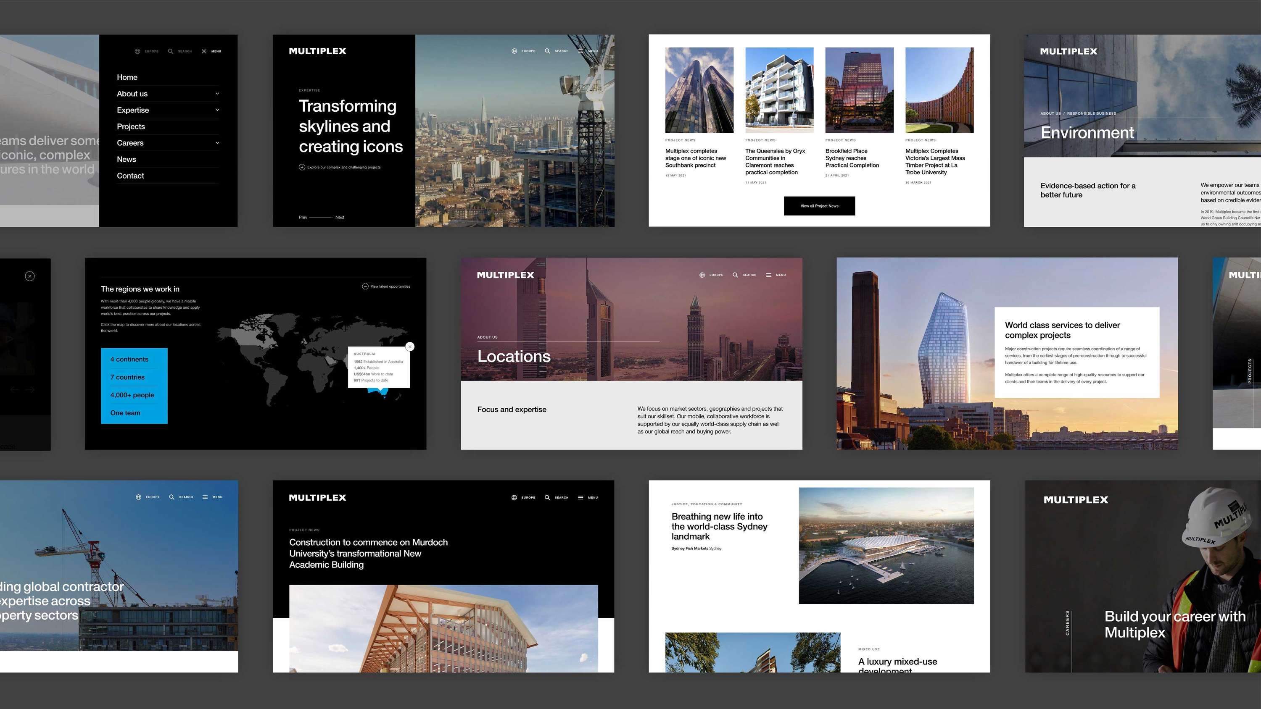Click the arrow icon beside View latest opportunities

[x=365, y=287]
